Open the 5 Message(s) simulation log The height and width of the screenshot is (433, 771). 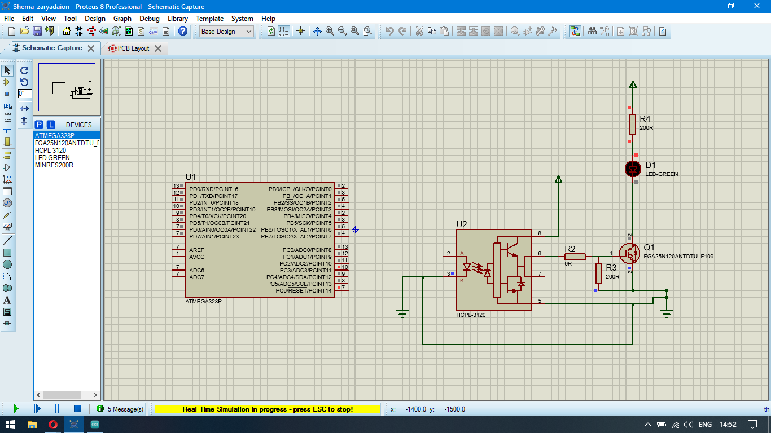point(120,409)
